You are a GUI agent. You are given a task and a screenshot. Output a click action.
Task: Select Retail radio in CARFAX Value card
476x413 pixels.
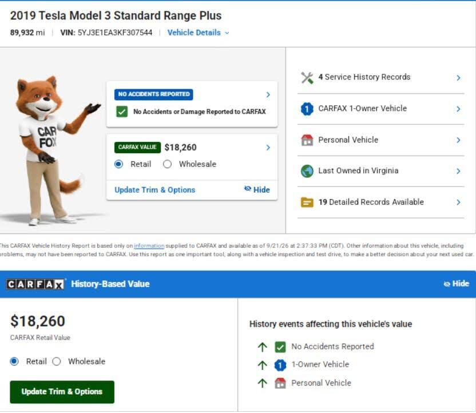point(118,164)
